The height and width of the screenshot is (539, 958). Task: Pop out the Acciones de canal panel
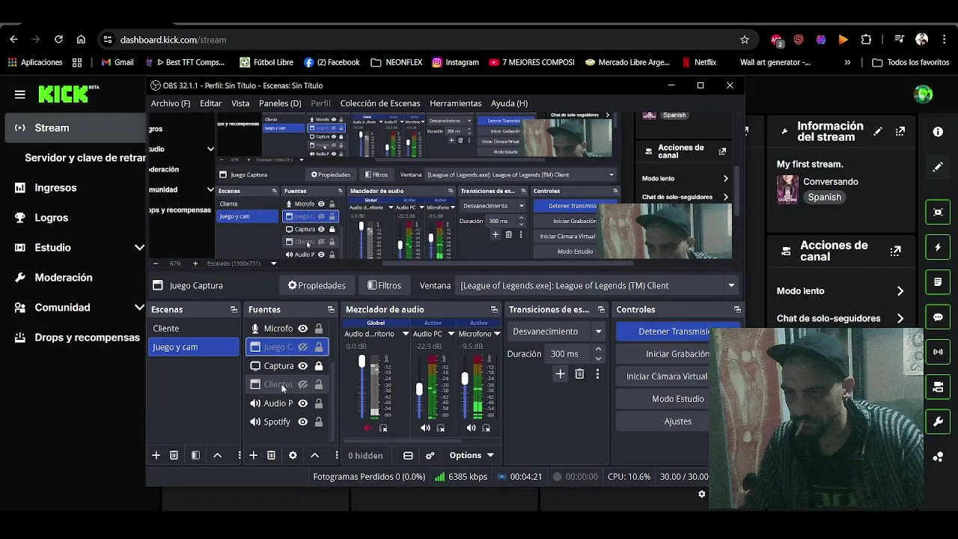(x=895, y=252)
